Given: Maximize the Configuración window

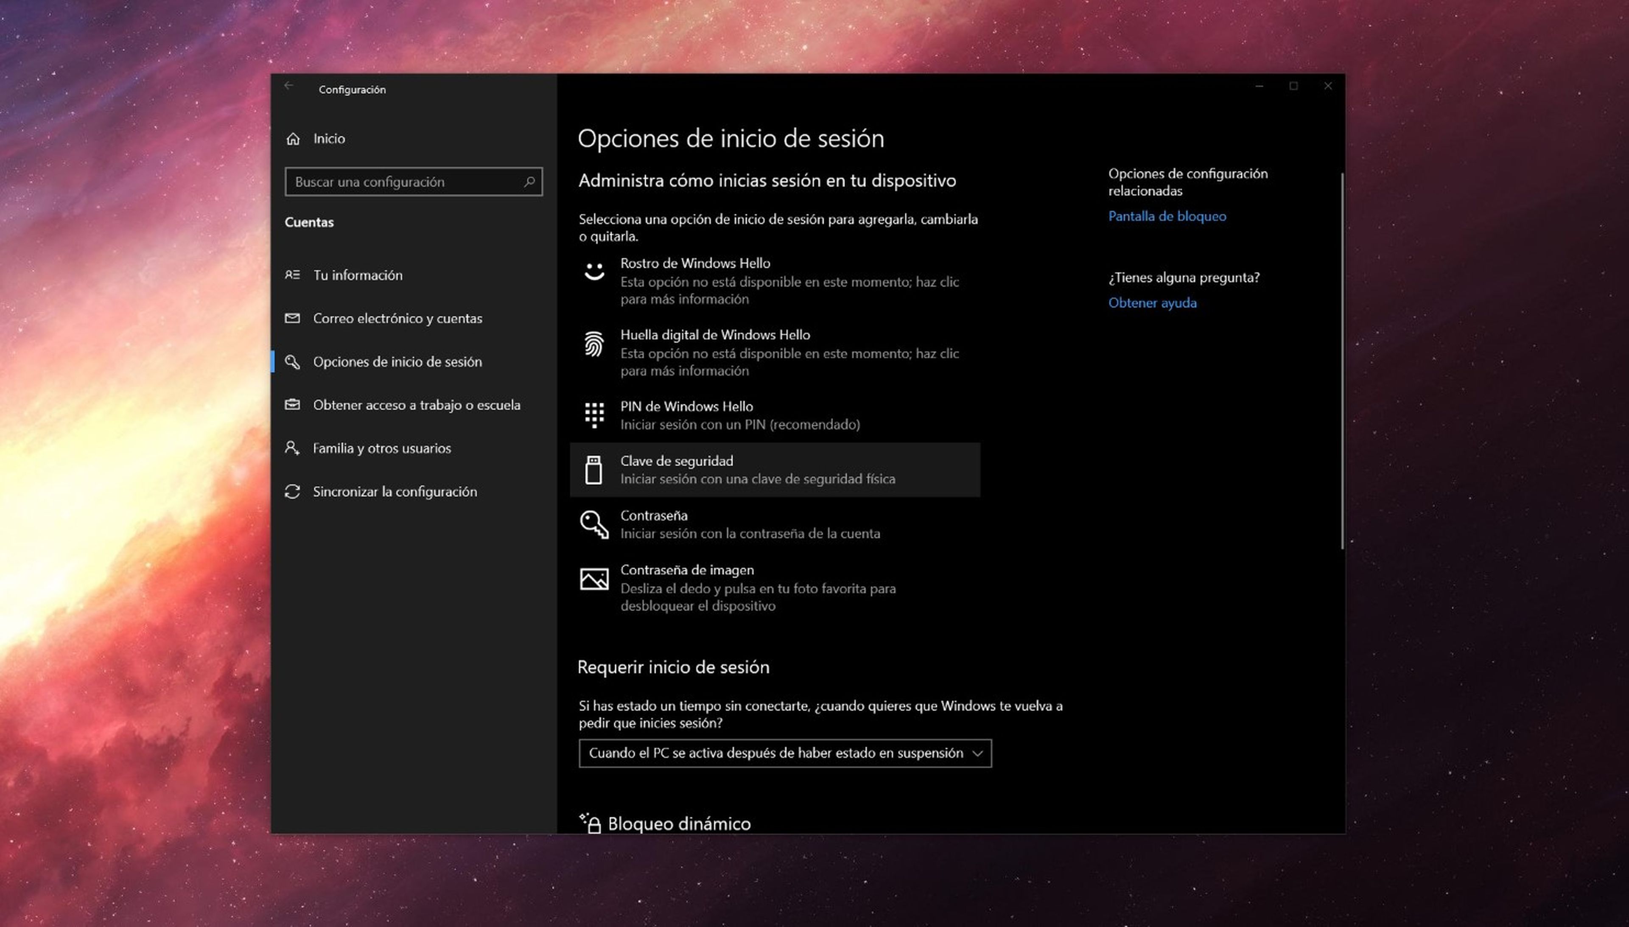Looking at the screenshot, I should tap(1293, 86).
